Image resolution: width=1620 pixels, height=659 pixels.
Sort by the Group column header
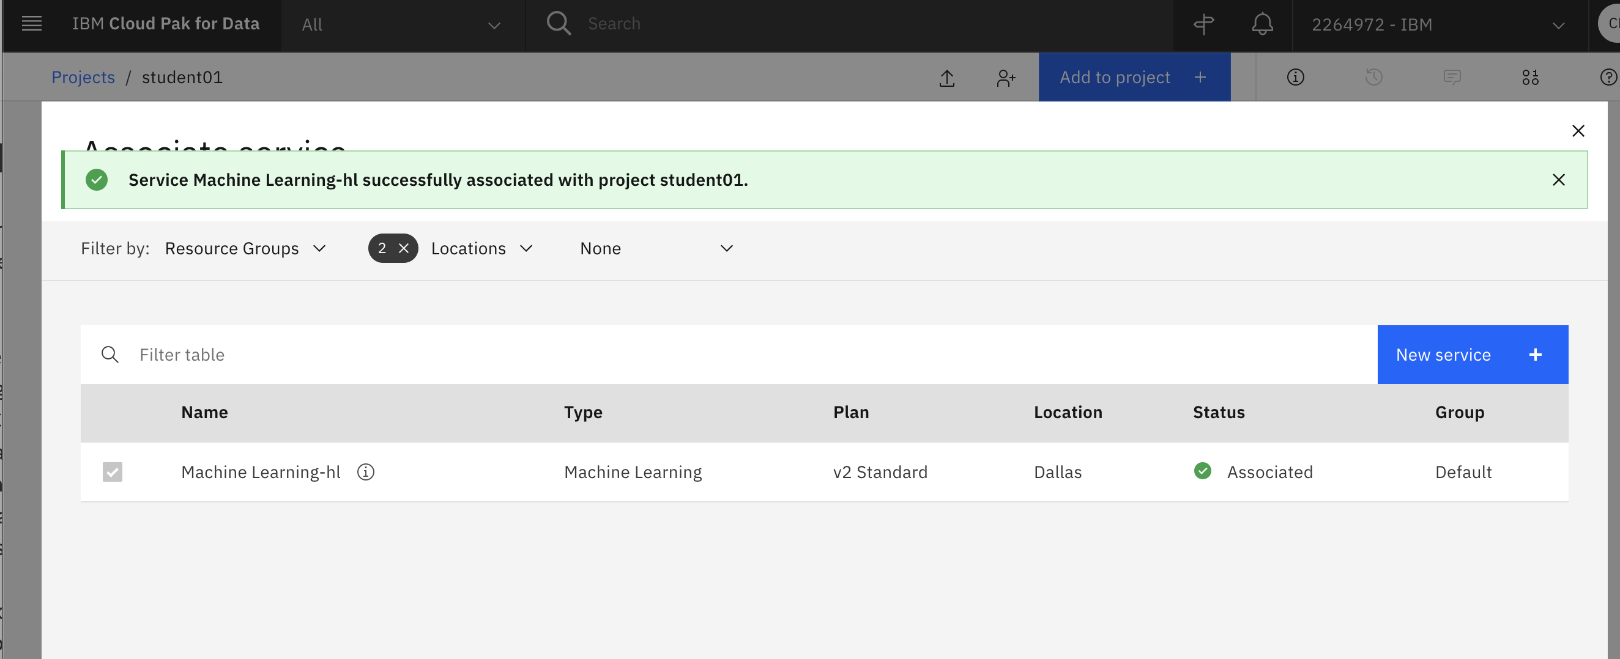pyautogui.click(x=1460, y=412)
